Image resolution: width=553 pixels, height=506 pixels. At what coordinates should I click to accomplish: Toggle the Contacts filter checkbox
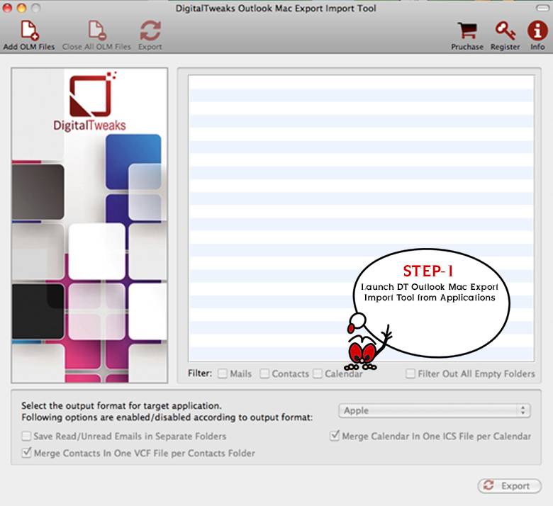(x=265, y=373)
